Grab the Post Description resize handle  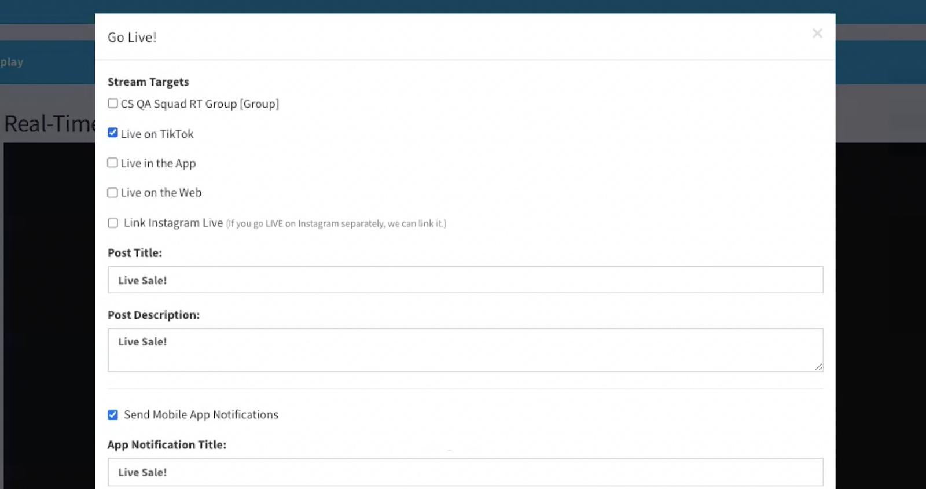point(818,367)
